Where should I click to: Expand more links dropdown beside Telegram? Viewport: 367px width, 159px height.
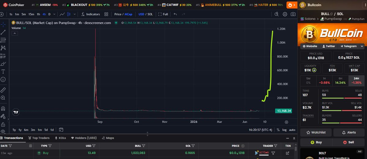click(x=361, y=46)
